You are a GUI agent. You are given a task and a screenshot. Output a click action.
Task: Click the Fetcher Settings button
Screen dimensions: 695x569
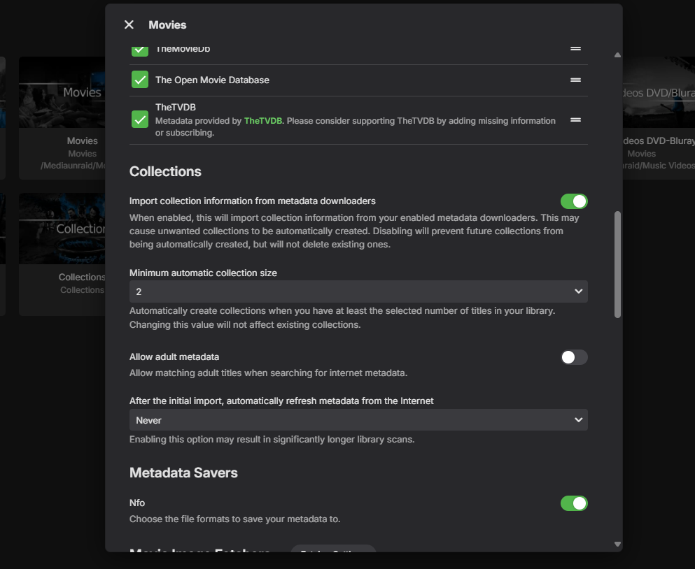334,551
